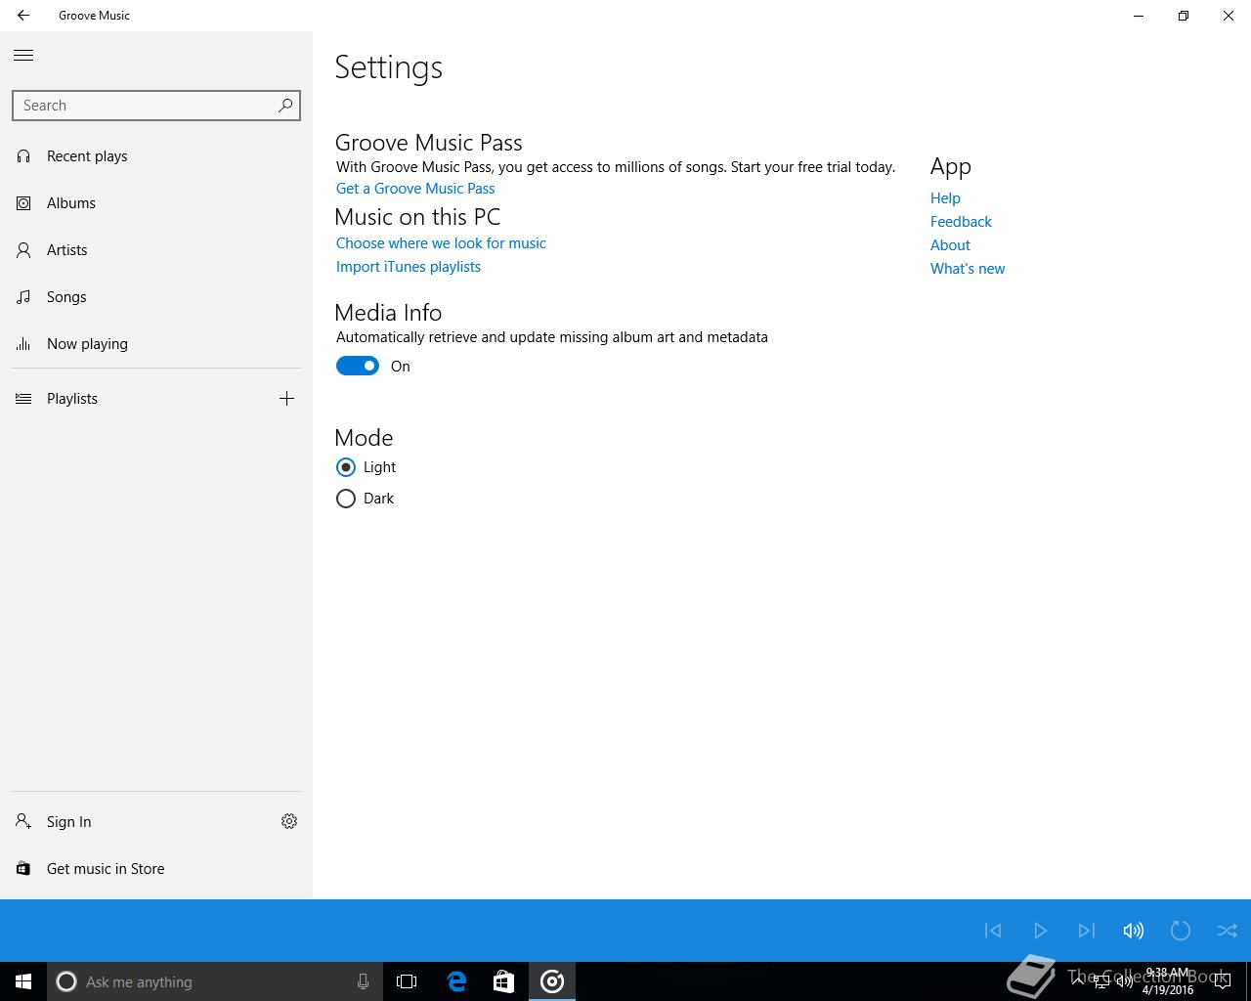Open Microsoft Edge from the taskbar
This screenshot has width=1251, height=1001.
(x=456, y=981)
